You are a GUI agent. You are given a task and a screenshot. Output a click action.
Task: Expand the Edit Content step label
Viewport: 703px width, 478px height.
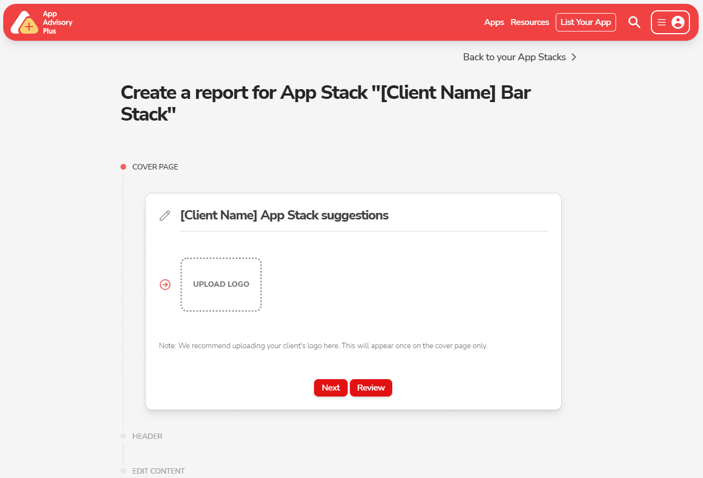click(158, 471)
